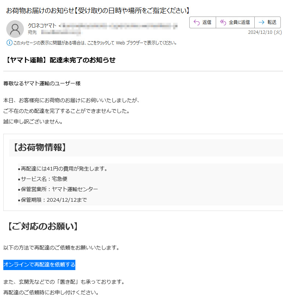Click the 宛先 recipient label

[32, 32]
